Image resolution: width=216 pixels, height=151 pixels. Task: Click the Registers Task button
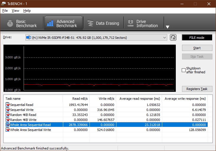tap(197, 89)
